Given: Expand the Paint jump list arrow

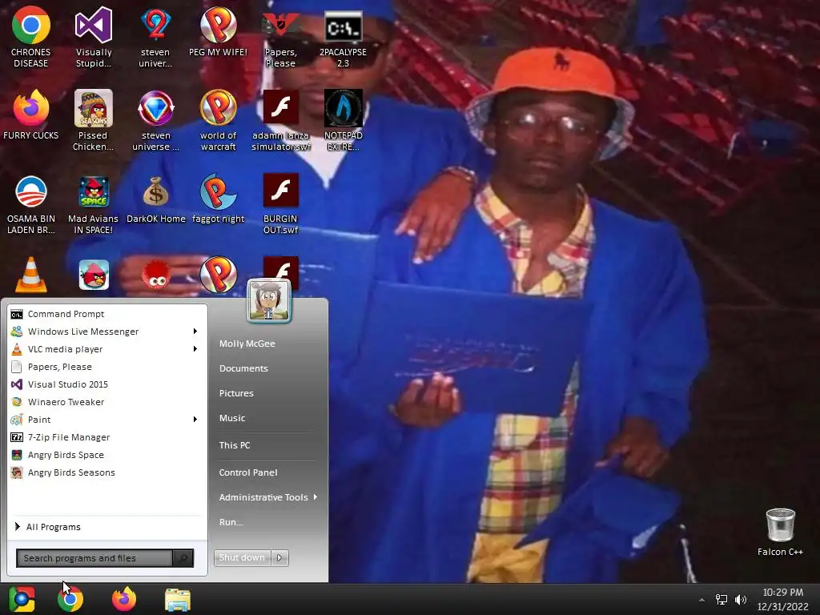Looking at the screenshot, I should click(195, 420).
